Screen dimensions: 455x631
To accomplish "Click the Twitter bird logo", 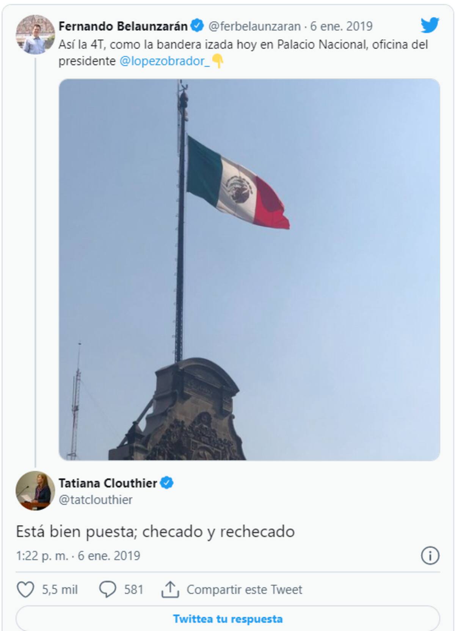I will pyautogui.click(x=430, y=25).
